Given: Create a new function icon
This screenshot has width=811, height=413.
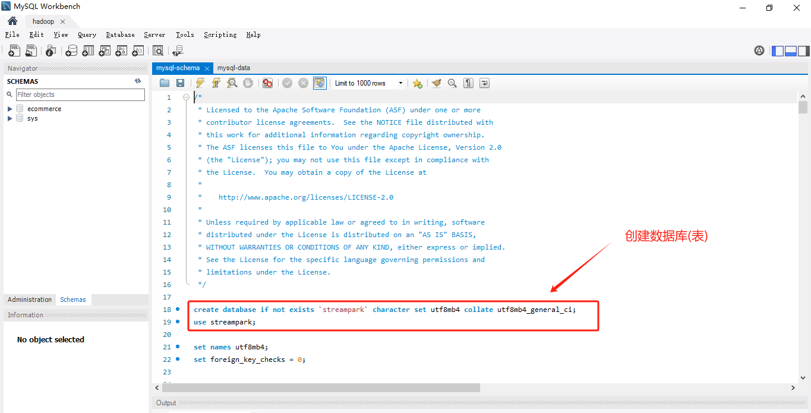Looking at the screenshot, I should tap(138, 51).
